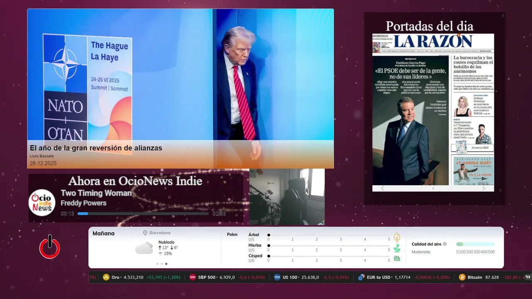Click the cloudy weather icon
The height and width of the screenshot is (299, 532).
click(x=144, y=248)
